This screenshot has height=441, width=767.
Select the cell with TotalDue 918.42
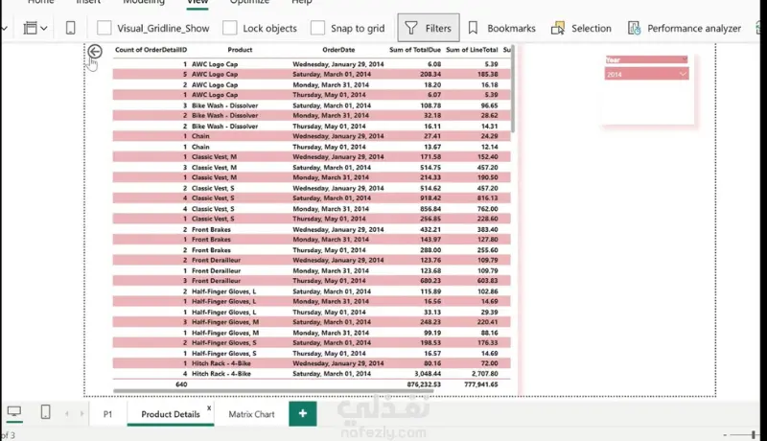430,198
